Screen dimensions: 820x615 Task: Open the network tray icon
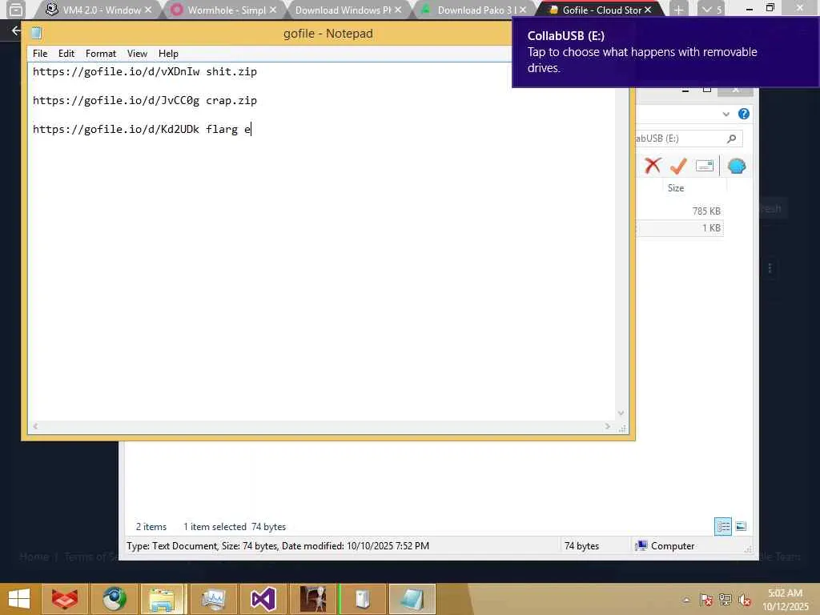(x=726, y=600)
